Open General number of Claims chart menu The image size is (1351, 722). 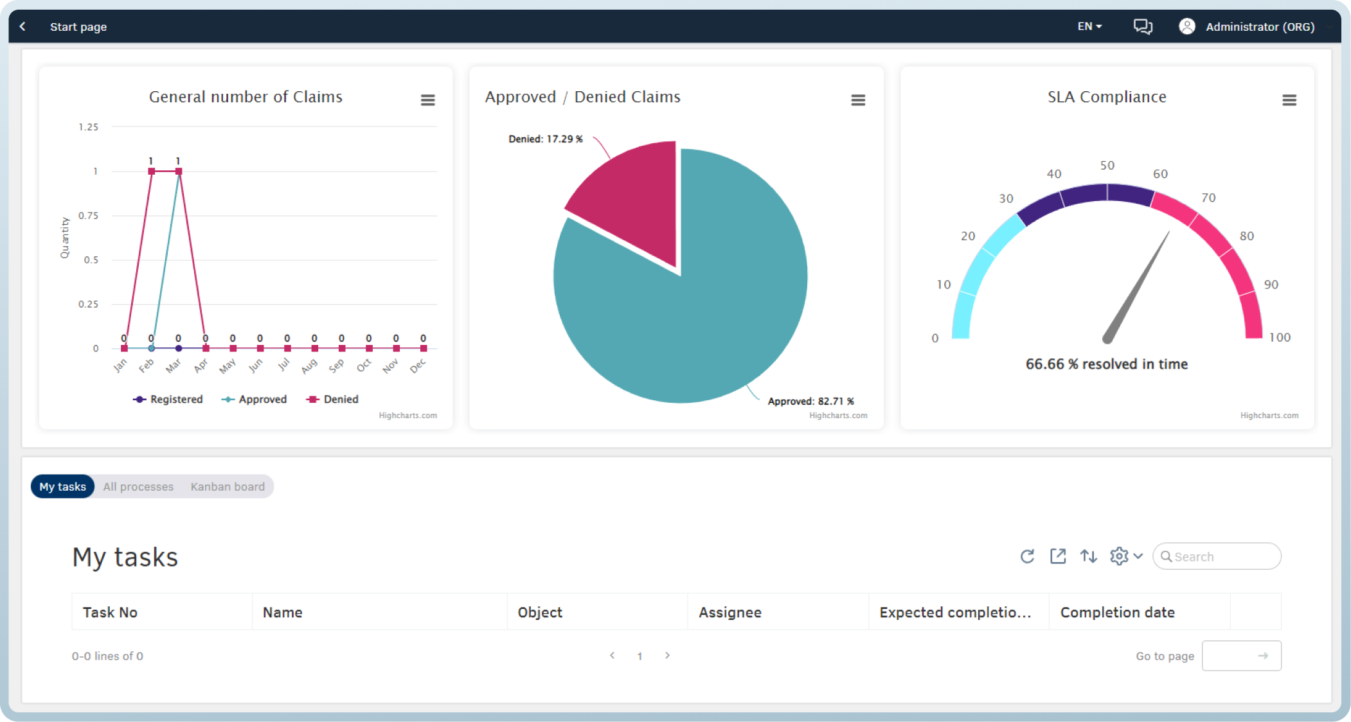pos(428,100)
